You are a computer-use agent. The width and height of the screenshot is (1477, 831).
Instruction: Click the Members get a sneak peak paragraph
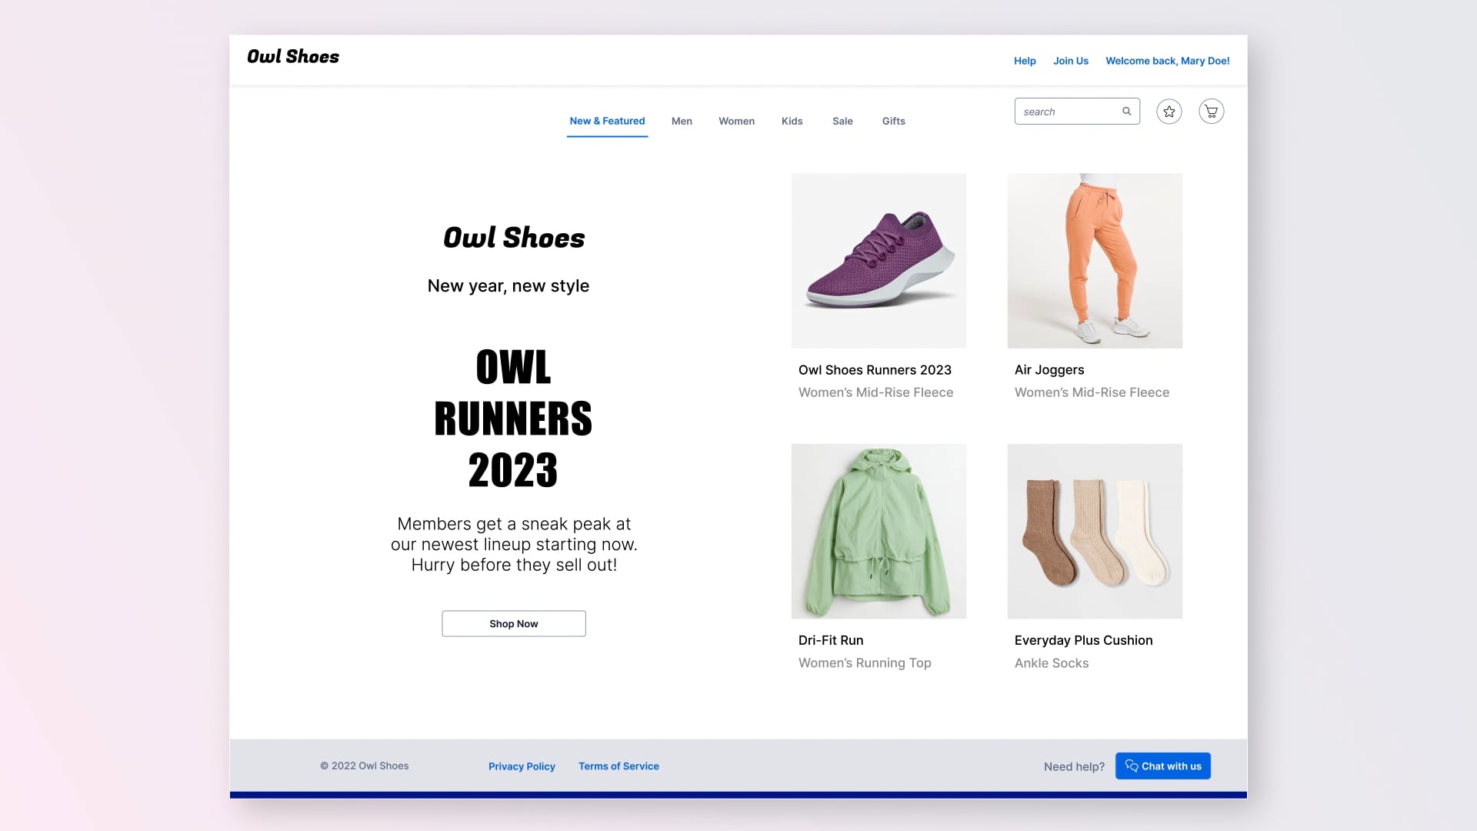click(x=514, y=544)
